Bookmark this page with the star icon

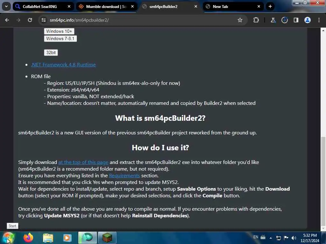pos(240,20)
